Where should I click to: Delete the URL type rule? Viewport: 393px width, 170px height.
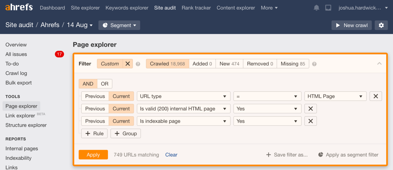coord(376,96)
